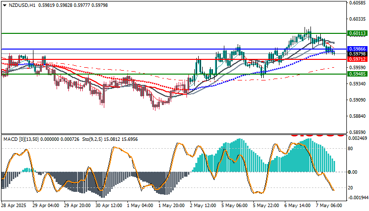Viewport: 369px width, 211px height.
Task: Click the green 0.60113 price level label
Action: 357,33
